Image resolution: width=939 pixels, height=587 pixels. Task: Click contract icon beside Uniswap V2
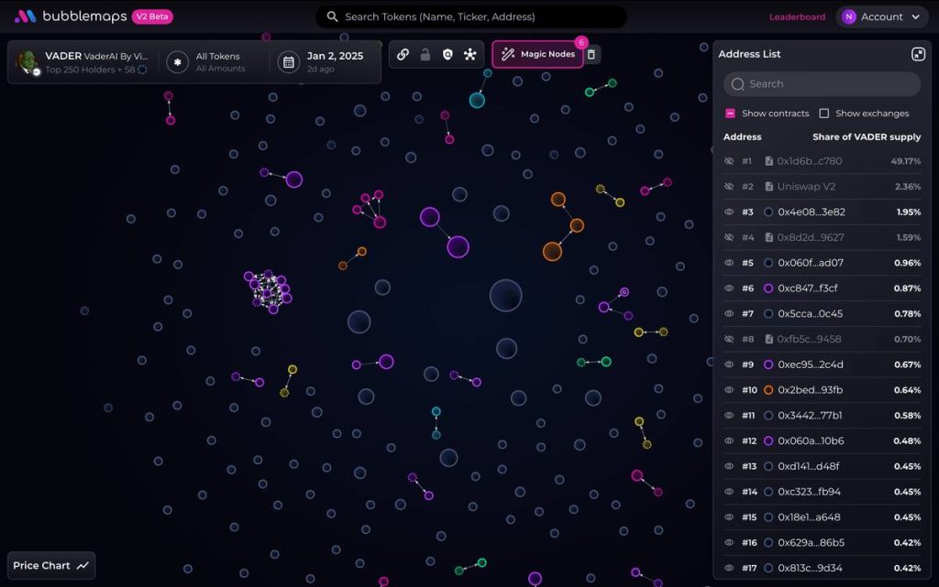pyautogui.click(x=769, y=187)
